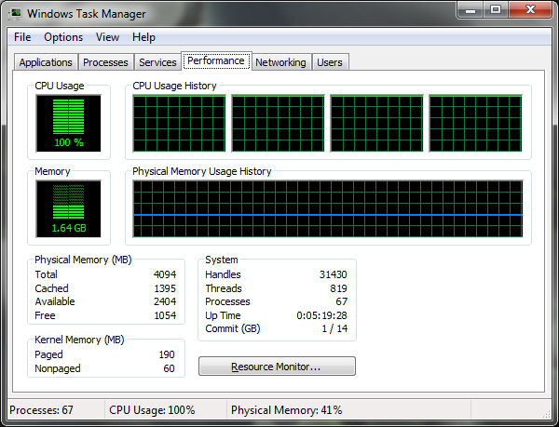Click the third CPU Usage History graph

coord(376,123)
